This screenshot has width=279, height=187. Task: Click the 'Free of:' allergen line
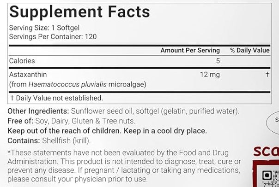coord(72,121)
